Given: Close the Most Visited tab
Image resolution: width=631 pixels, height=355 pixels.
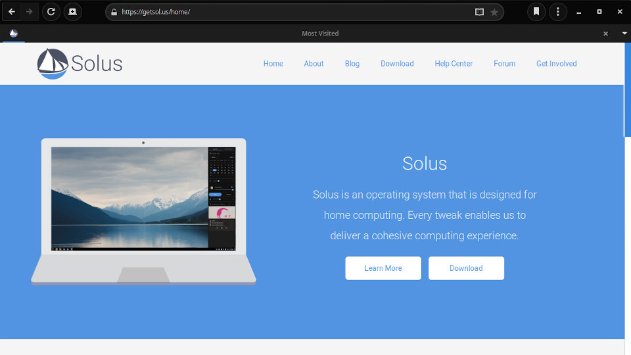Looking at the screenshot, I should 605,34.
